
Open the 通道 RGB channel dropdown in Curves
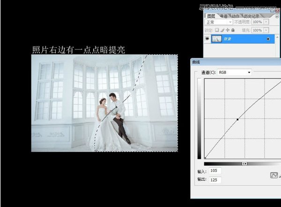[x=235, y=72]
